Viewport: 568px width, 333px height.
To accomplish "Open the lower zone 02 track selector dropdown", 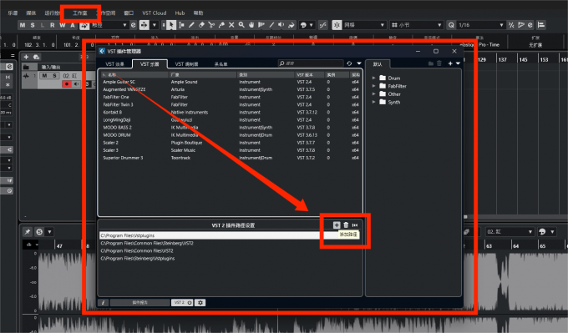I will [510, 232].
